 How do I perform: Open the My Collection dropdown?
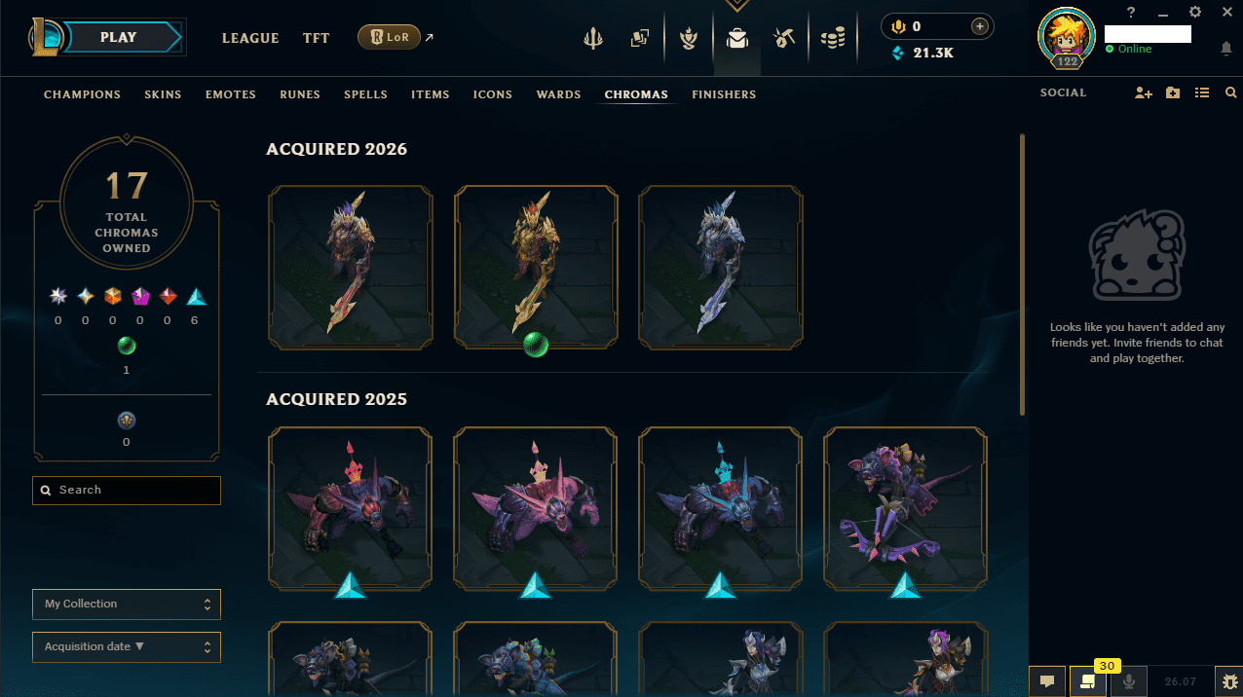[127, 604]
